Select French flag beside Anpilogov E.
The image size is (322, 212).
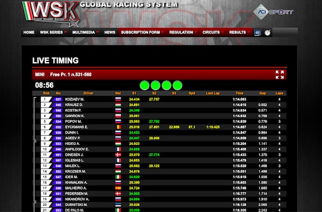pyautogui.click(x=119, y=149)
